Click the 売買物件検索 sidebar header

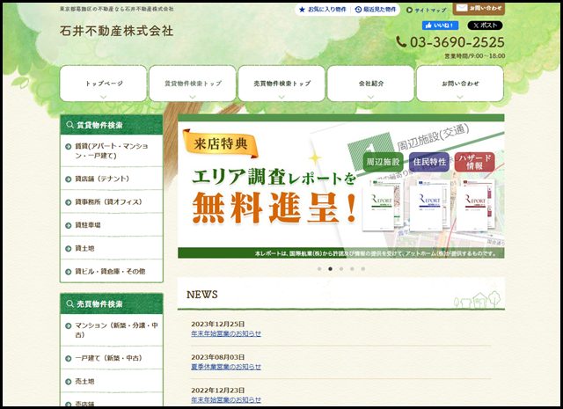(112, 303)
